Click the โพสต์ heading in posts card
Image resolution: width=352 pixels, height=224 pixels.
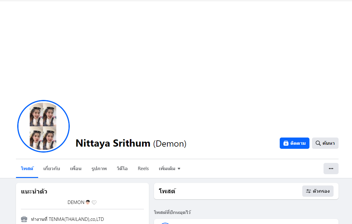point(167,191)
